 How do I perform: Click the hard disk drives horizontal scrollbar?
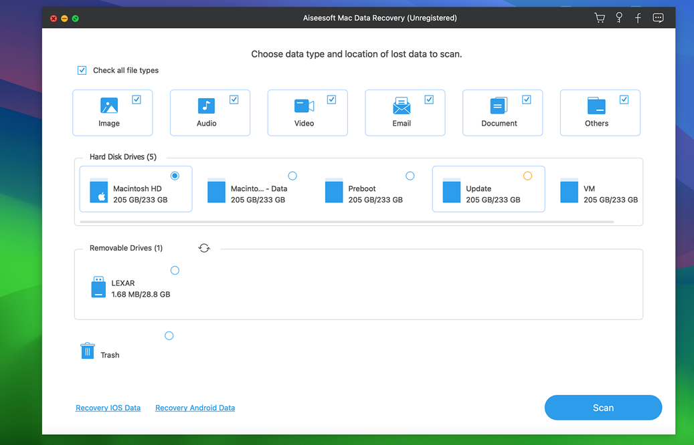click(x=347, y=222)
